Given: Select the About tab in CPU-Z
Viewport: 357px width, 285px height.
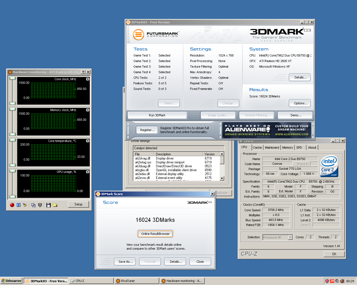Looking at the screenshot, I should tap(312, 148).
